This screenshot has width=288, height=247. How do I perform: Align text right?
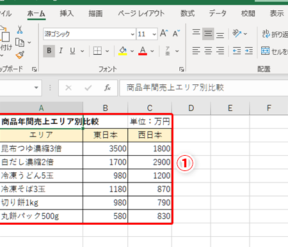click(x=220, y=51)
